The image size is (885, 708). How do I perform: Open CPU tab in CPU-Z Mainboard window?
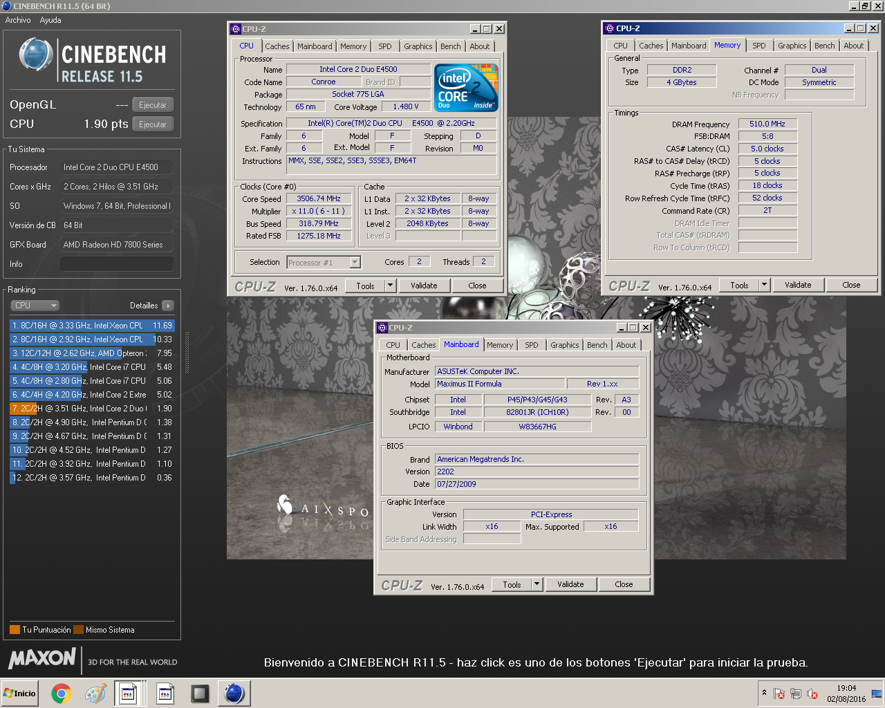(x=393, y=345)
